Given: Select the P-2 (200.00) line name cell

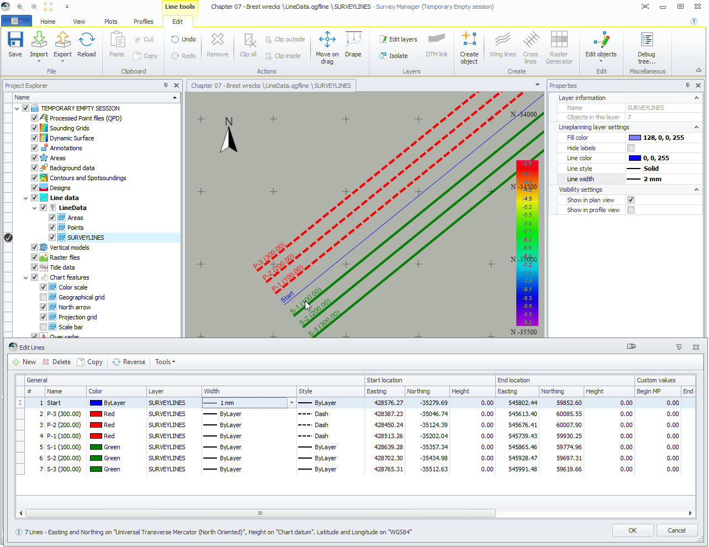Looking at the screenshot, I should pos(64,425).
